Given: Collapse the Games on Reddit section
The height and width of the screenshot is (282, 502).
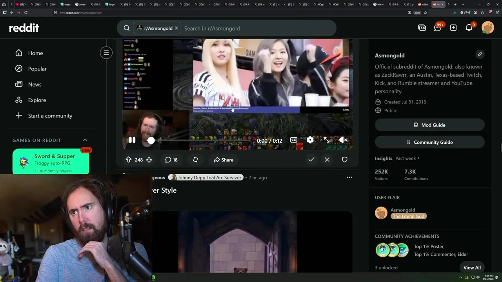Looking at the screenshot, I should [85, 140].
